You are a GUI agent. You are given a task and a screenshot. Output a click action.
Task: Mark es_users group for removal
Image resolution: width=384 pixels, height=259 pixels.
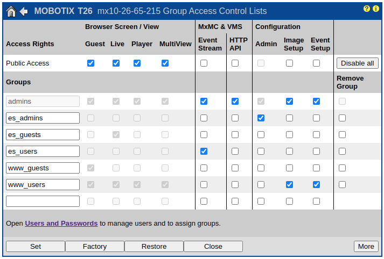click(x=343, y=151)
